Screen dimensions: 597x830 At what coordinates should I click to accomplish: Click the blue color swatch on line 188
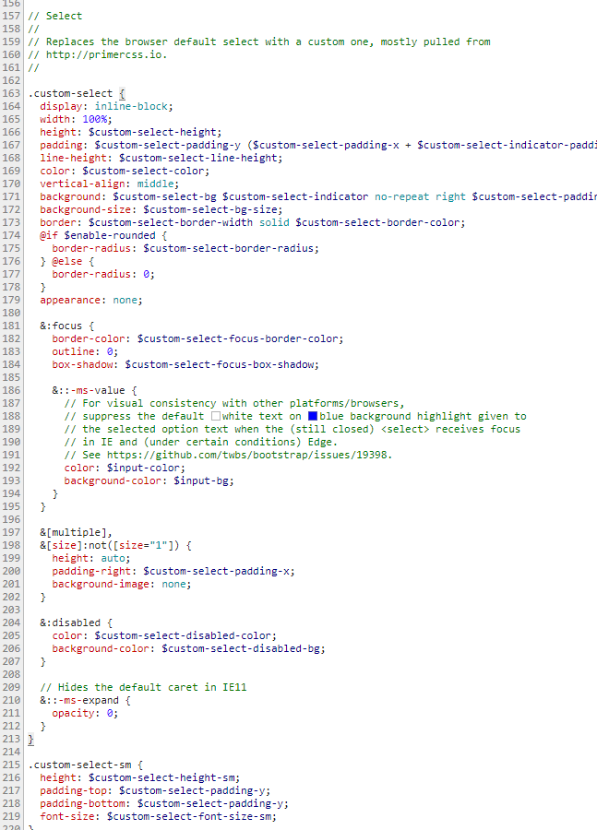(313, 416)
